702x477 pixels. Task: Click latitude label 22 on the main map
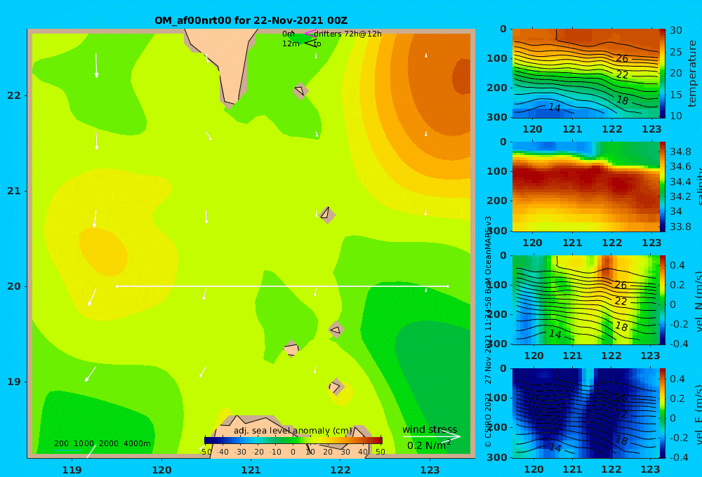14,95
